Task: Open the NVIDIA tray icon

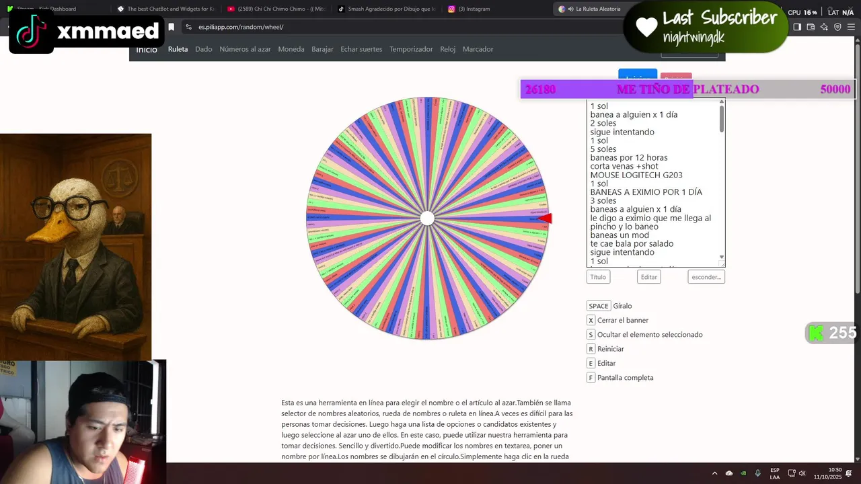Action: [743, 473]
